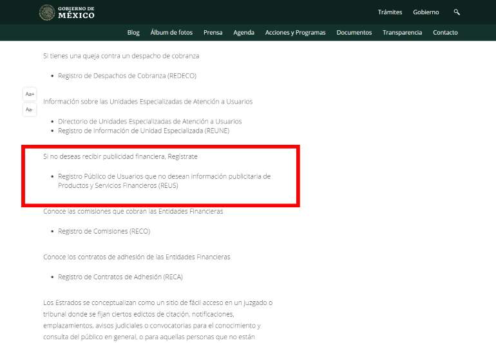Select the Prensa menu item
The width and height of the screenshot is (496, 343).
213,32
